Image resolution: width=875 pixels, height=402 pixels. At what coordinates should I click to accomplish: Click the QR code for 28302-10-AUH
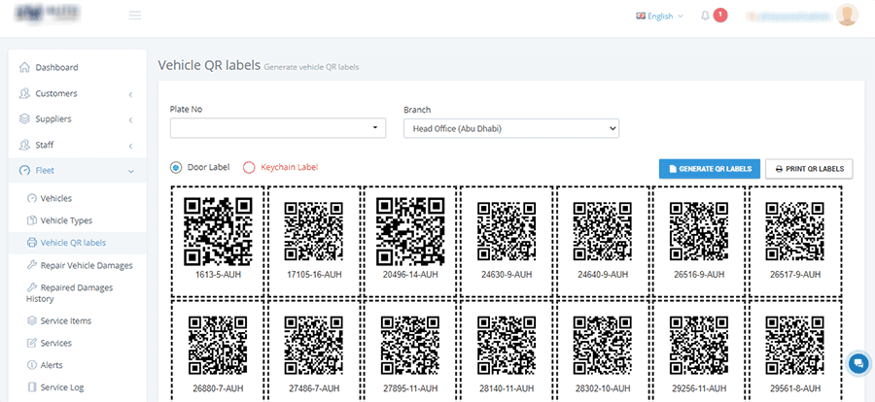tap(603, 346)
